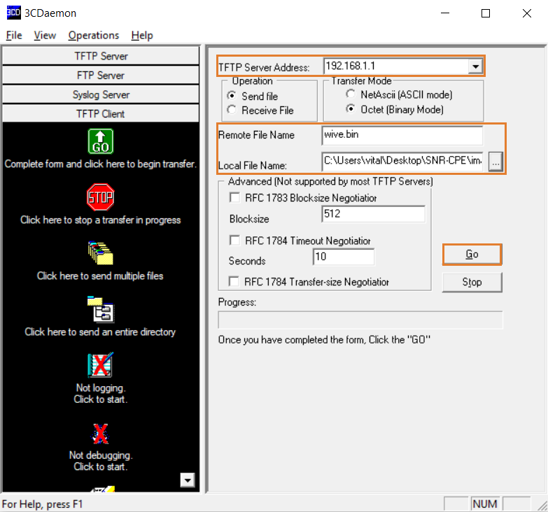Select the Receive File radio button
The image size is (548, 512).
[232, 111]
